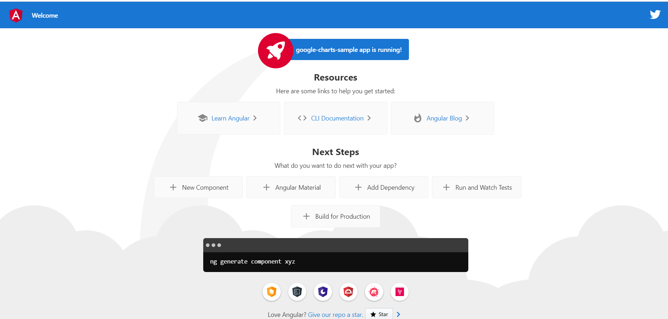Click the flame icon on the Angular Blog card

[418, 118]
